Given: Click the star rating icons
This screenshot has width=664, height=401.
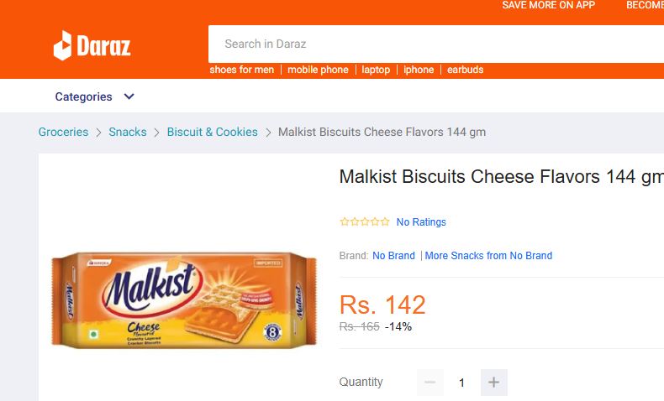Looking at the screenshot, I should tap(364, 222).
